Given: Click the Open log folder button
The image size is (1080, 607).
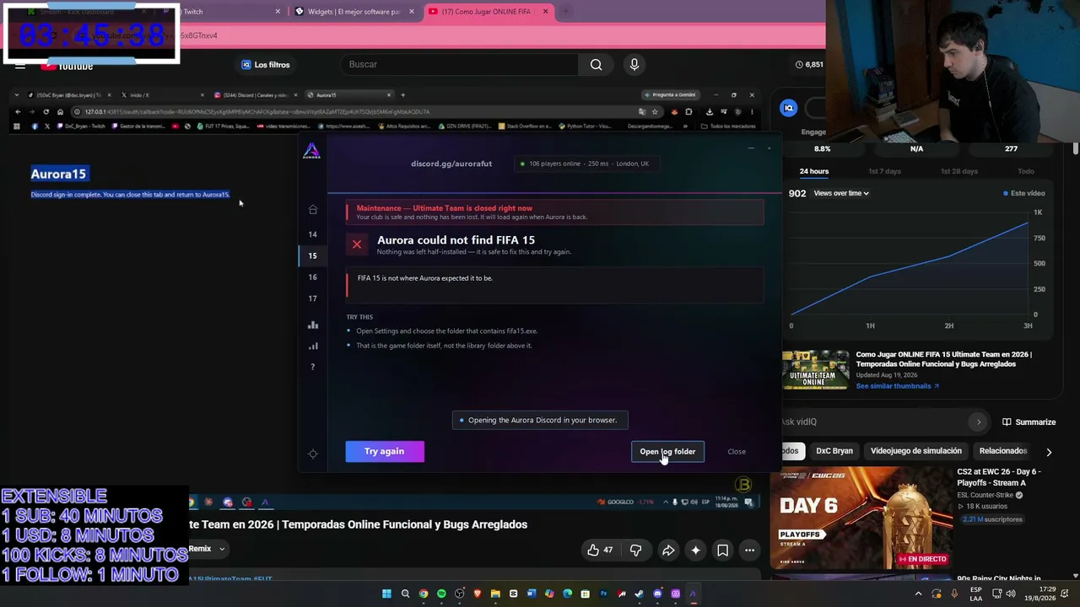Looking at the screenshot, I should (667, 451).
